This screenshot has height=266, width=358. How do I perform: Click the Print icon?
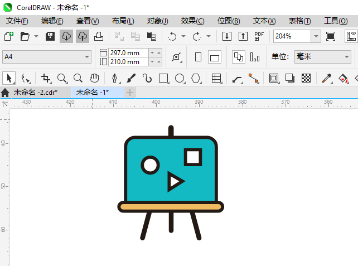pos(99,36)
